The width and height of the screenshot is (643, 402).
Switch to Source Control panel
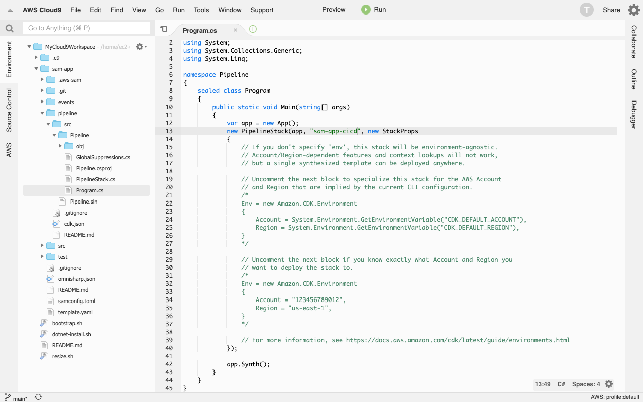(x=9, y=110)
